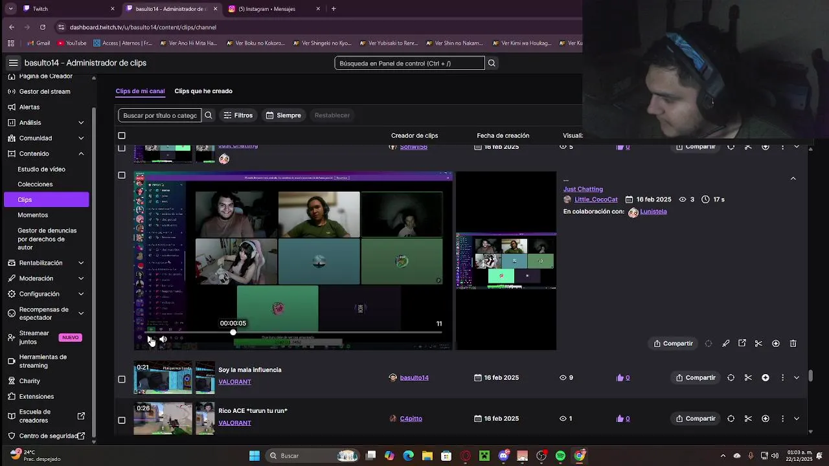Click the pencil edit icon in expanded clip
The image size is (829, 466).
pos(725,344)
